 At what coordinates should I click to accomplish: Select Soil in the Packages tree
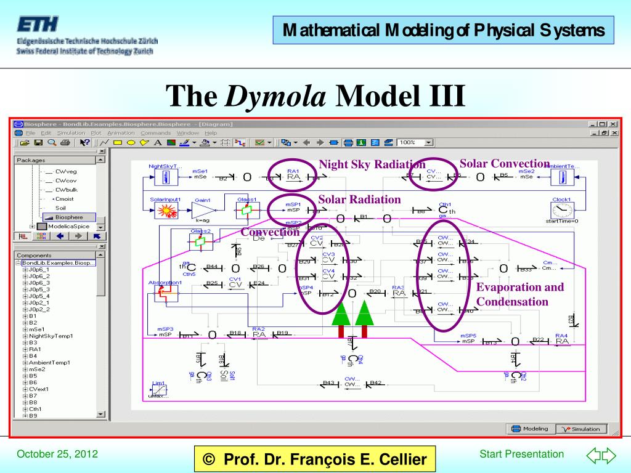pyautogui.click(x=60, y=208)
